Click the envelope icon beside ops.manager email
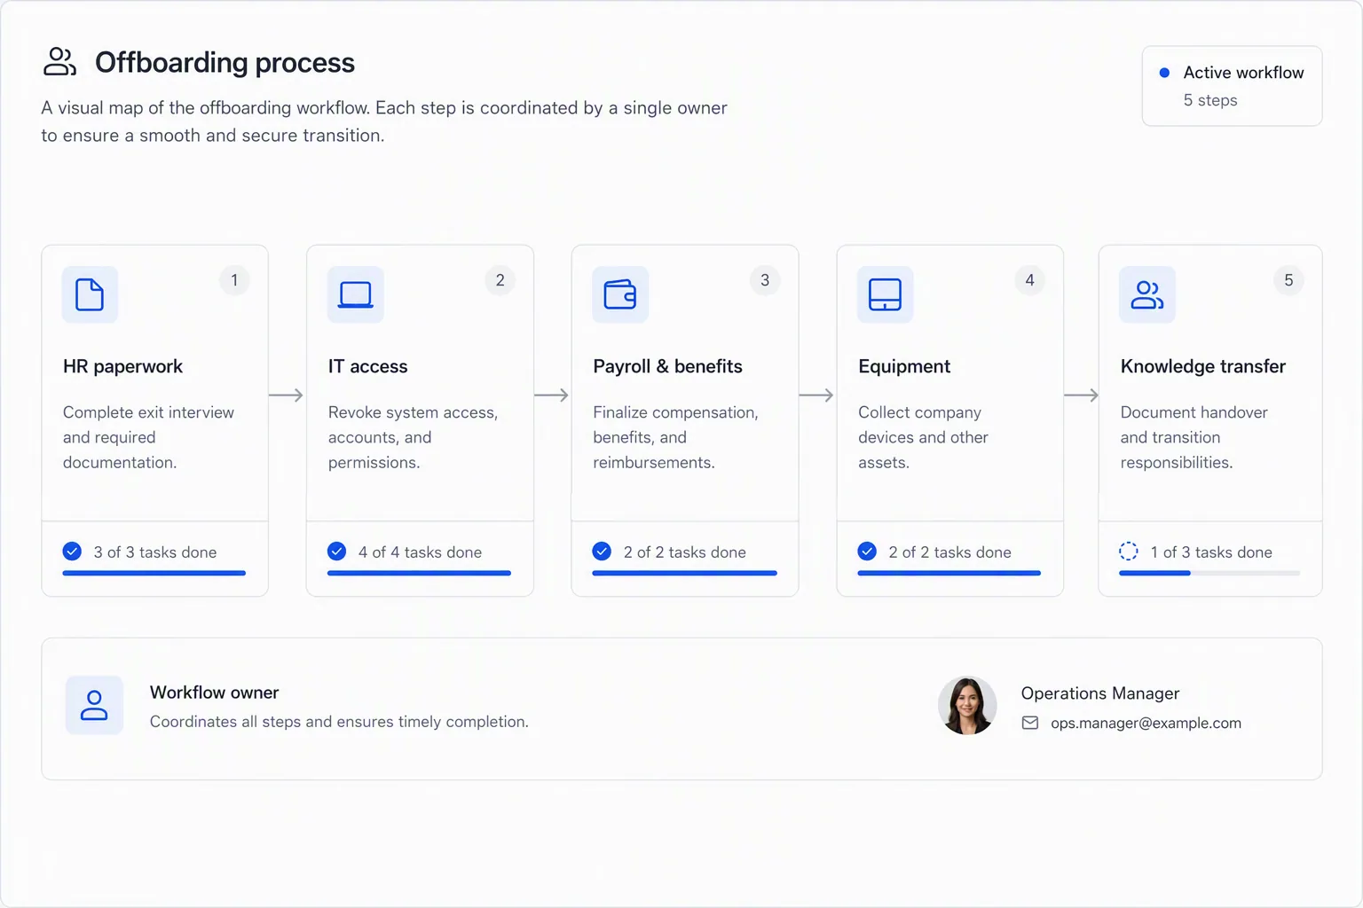 (1030, 723)
